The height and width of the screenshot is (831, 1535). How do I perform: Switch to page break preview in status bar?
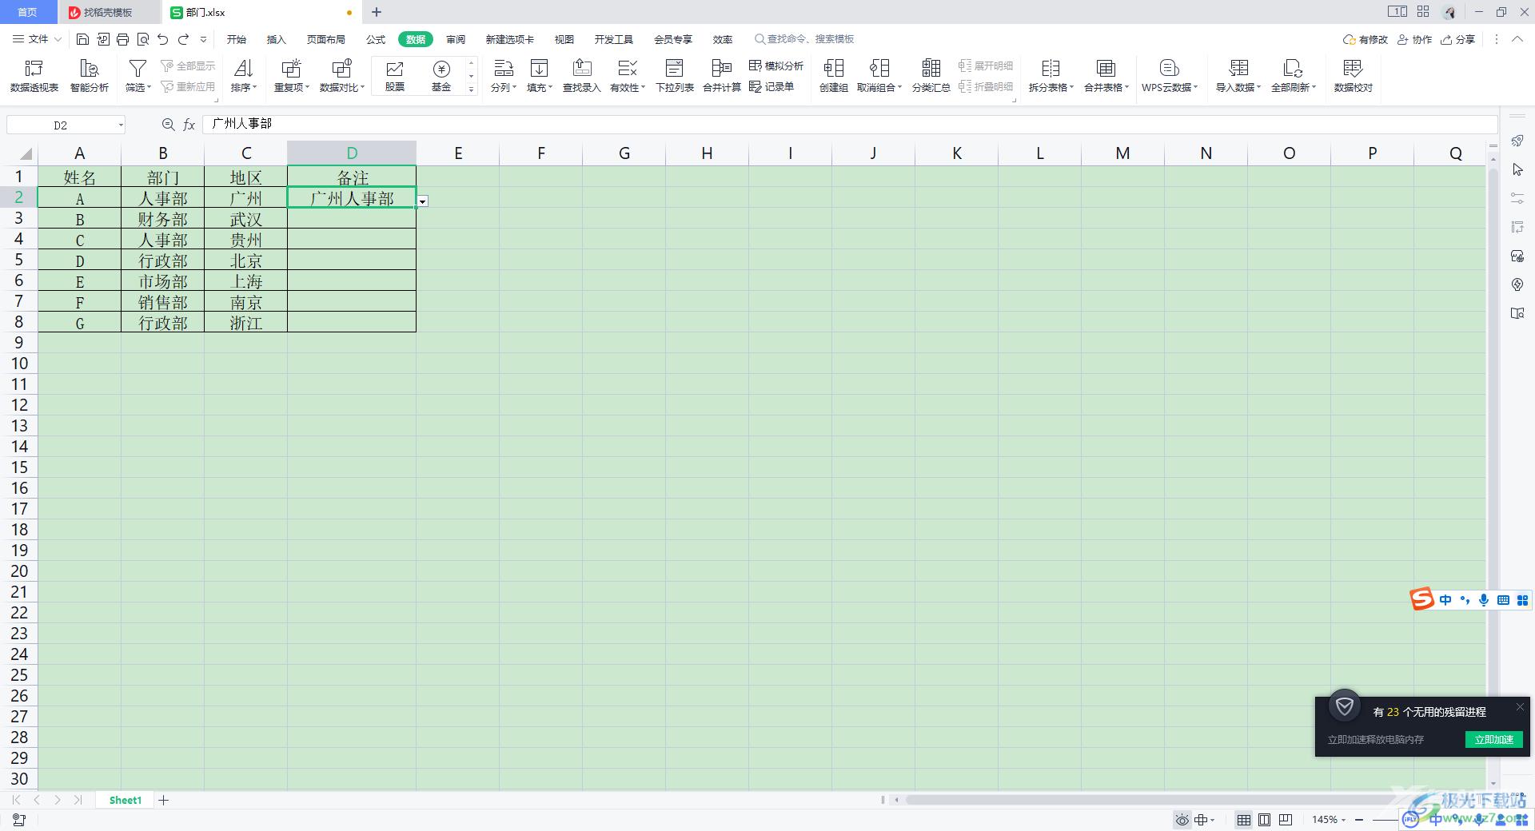[x=1286, y=820]
